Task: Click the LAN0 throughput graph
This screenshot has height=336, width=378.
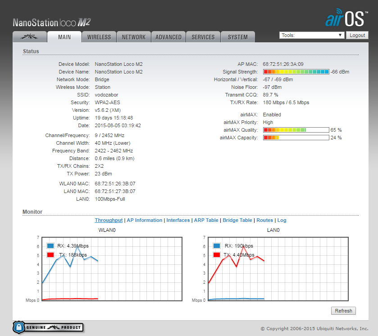Action: tap(278, 269)
